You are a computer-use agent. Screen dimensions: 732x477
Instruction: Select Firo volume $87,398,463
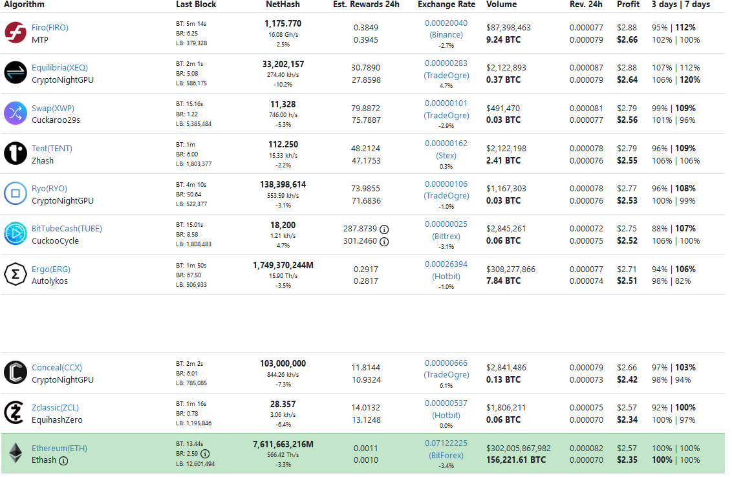tap(508, 28)
